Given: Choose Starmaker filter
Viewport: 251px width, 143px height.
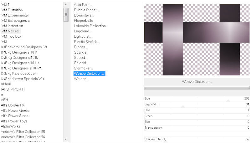Looking at the screenshot, I should 83,68.
